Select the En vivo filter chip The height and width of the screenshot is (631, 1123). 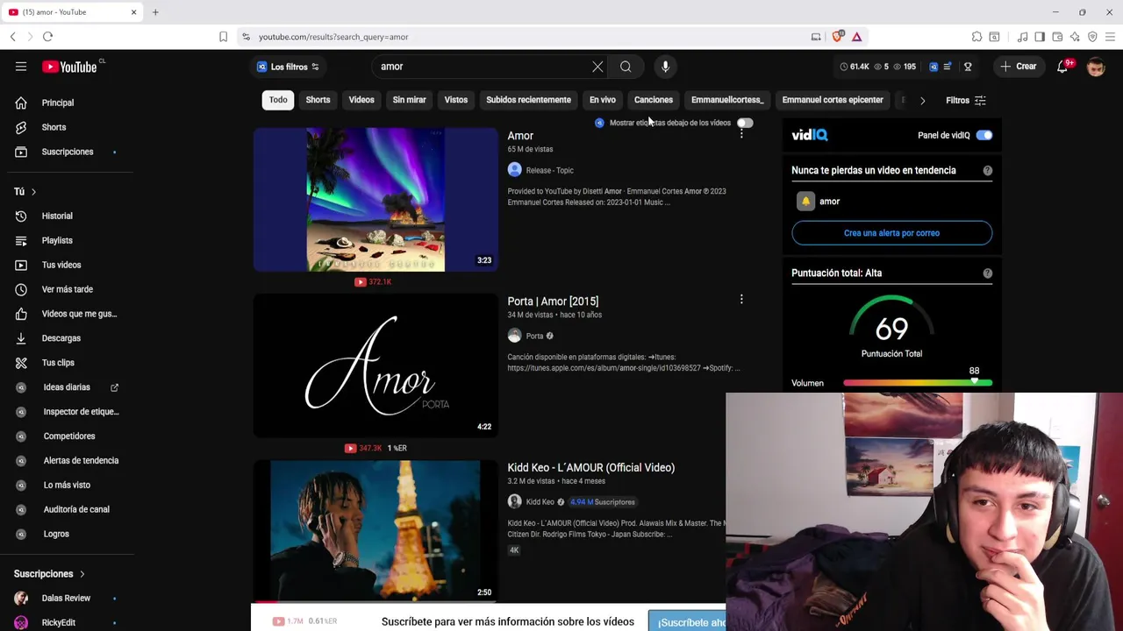603,100
